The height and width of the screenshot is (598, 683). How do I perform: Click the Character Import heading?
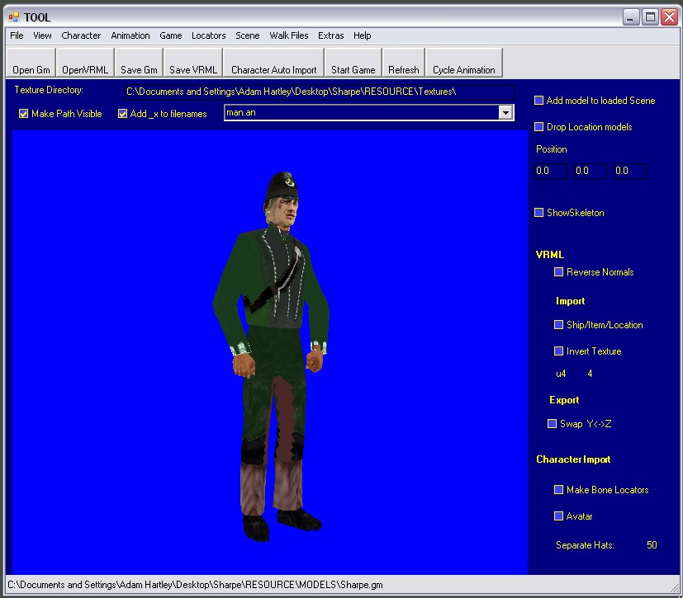coord(573,459)
